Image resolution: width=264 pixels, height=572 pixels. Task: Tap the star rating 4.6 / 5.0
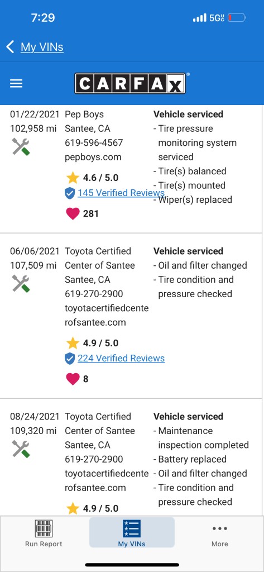click(92, 178)
